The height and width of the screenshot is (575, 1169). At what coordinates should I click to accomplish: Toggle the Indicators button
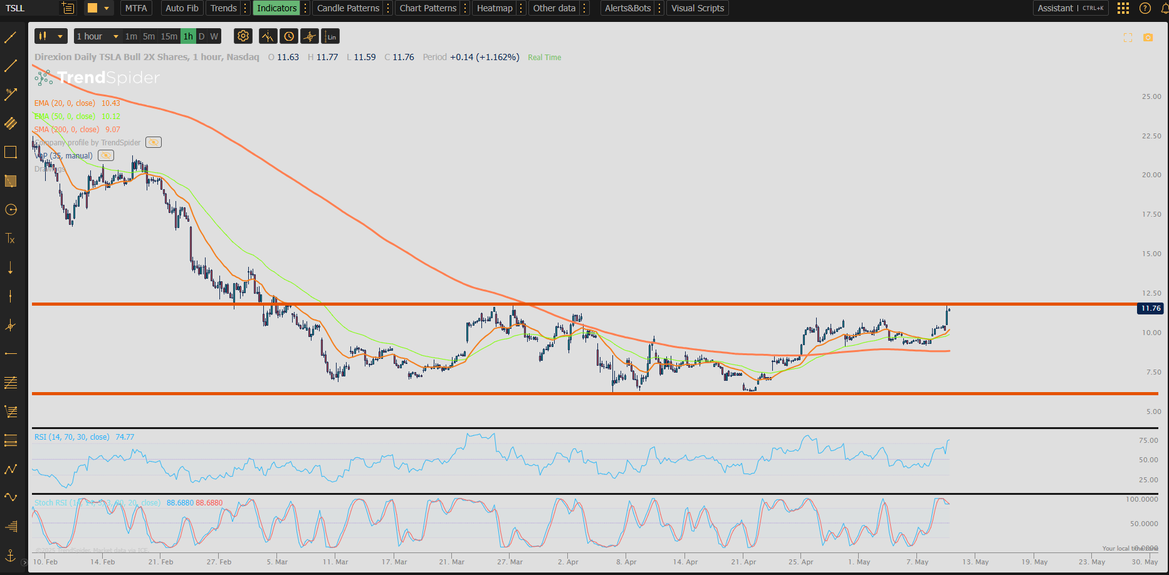point(276,8)
